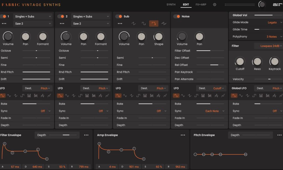283x170 pixels.
Task: Open the Pitch Envelope ellipsis menu
Action: click(279, 135)
